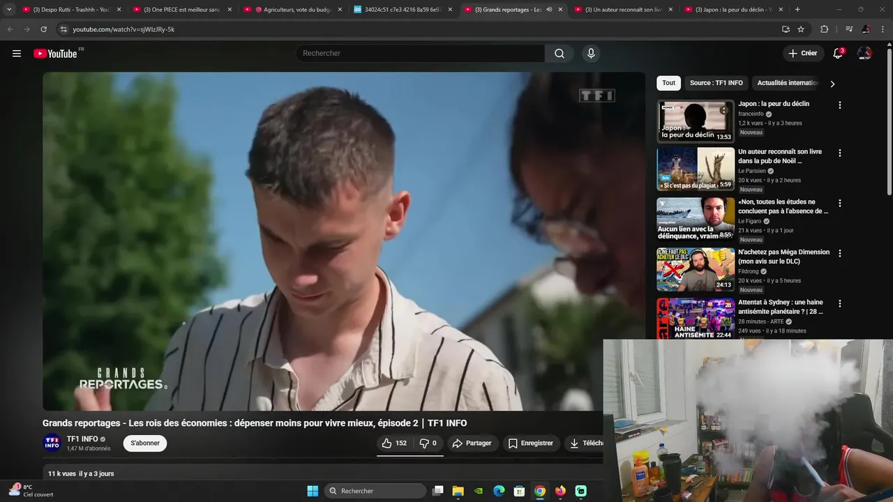893x502 pixels.
Task: Dislike the video with thumbs down
Action: coord(428,443)
